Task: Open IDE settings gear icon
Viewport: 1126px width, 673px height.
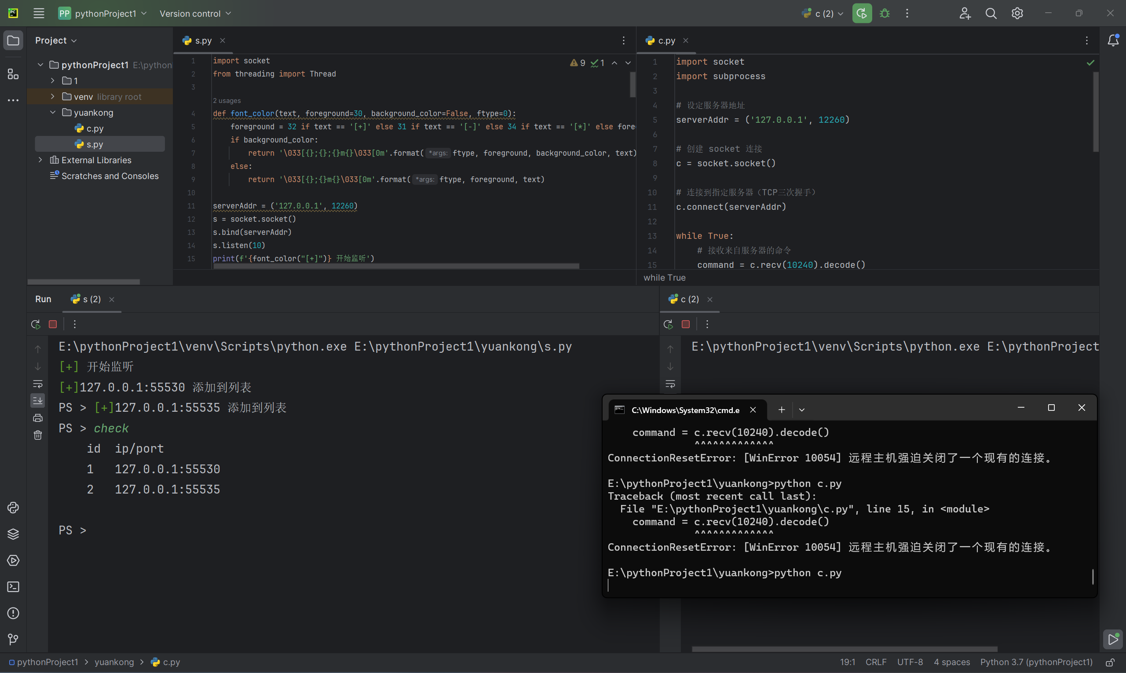Action: (x=1017, y=13)
